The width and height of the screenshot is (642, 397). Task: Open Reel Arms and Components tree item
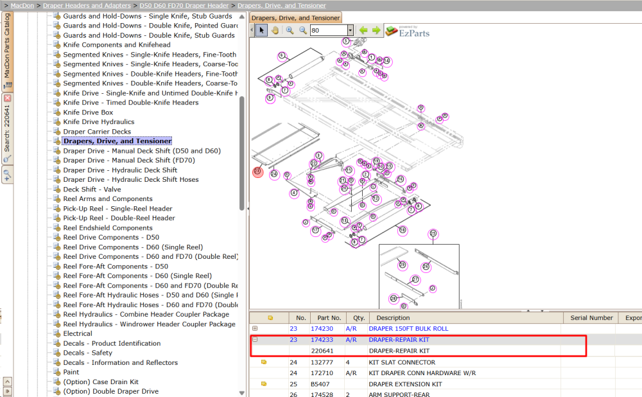[x=108, y=198]
